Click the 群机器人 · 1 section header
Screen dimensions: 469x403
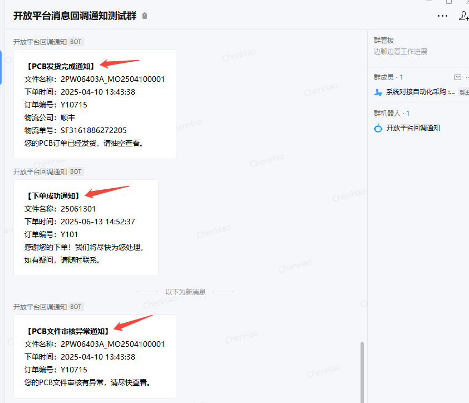[x=392, y=114]
